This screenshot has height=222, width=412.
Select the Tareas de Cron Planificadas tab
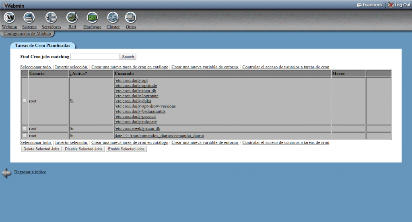click(x=43, y=46)
